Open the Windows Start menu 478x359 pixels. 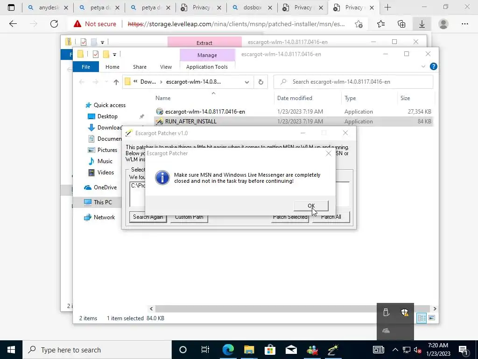(x=11, y=350)
